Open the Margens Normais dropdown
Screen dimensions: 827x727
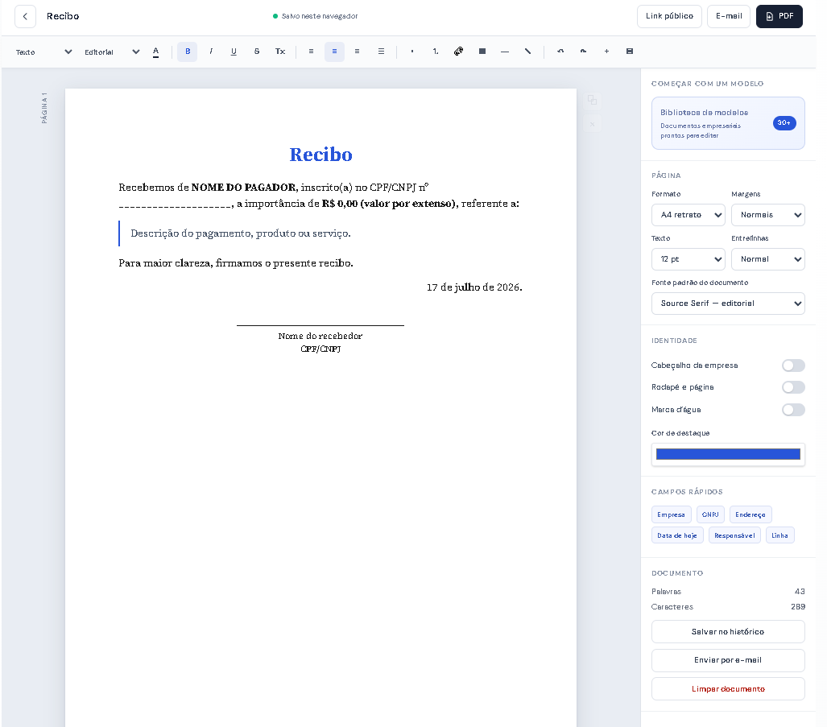768,215
